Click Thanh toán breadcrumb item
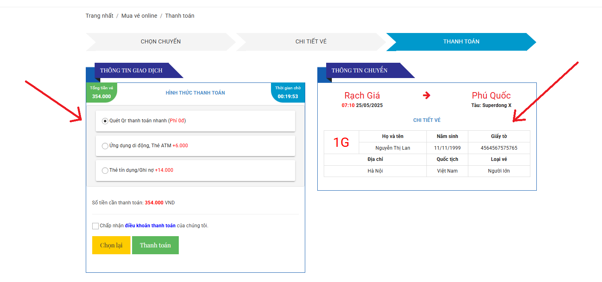Image resolution: width=602 pixels, height=282 pixels. tap(180, 16)
